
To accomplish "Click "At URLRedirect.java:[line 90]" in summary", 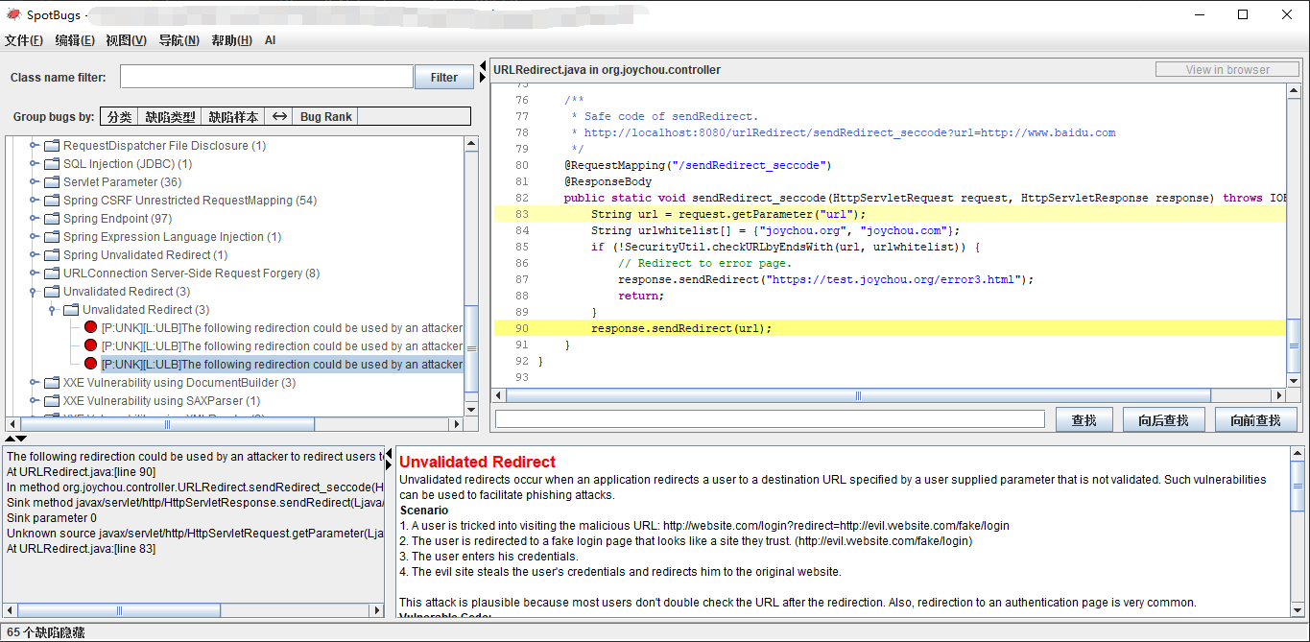I will 81,472.
